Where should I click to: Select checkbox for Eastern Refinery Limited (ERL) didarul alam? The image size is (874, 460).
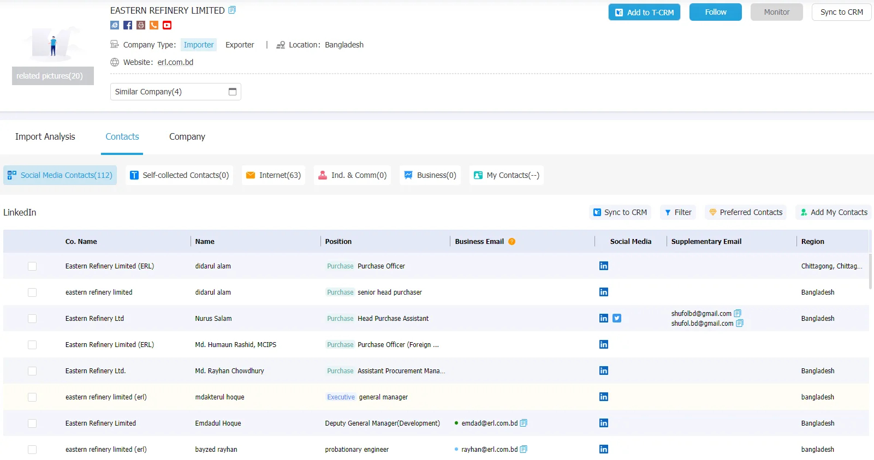pos(32,266)
